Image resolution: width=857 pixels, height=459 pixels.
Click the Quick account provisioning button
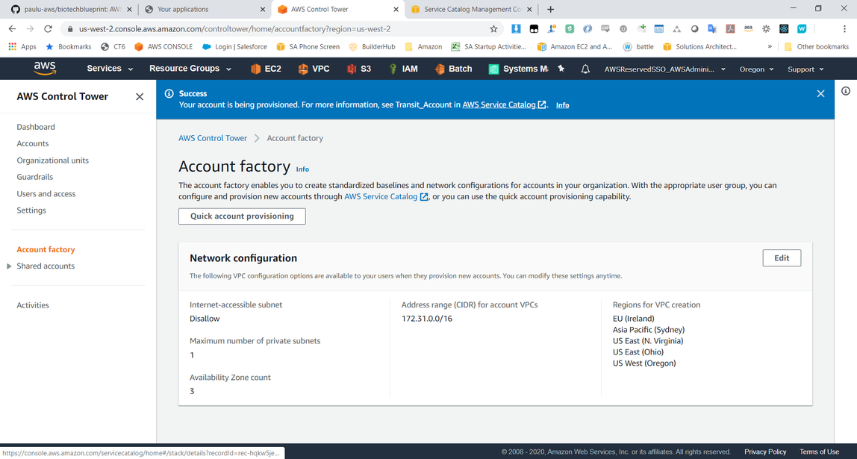coord(242,216)
